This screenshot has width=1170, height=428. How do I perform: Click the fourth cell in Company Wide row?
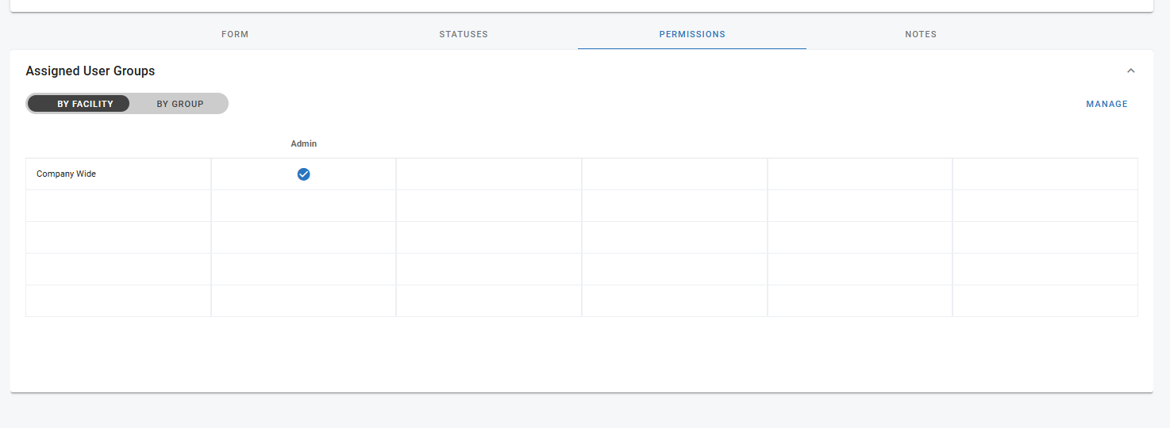click(x=675, y=174)
